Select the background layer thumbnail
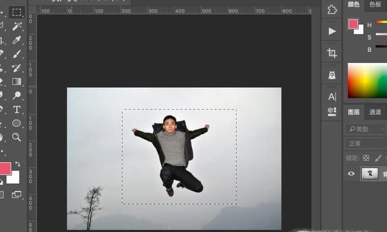Screen dimensions: 387x232 pos(368,174)
